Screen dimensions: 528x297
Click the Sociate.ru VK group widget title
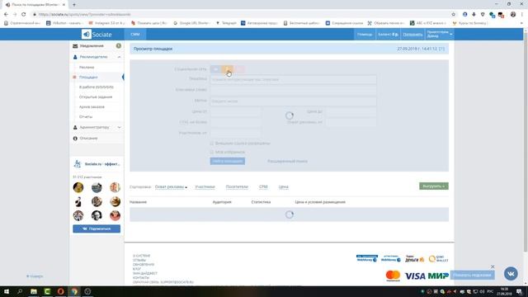[102, 164]
